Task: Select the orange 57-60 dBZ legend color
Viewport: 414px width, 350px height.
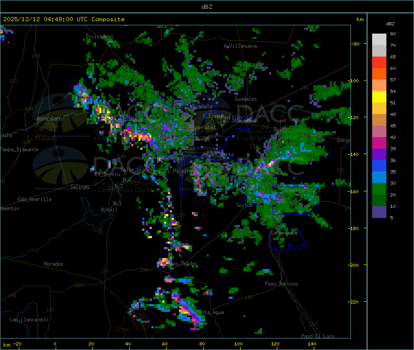Action: (379, 74)
